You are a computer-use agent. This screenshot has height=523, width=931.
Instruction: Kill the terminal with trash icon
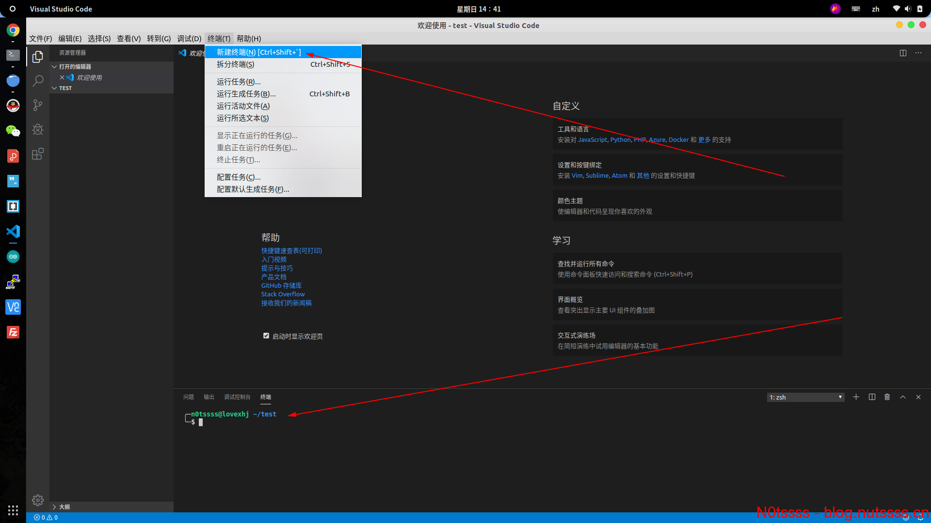pyautogui.click(x=887, y=397)
